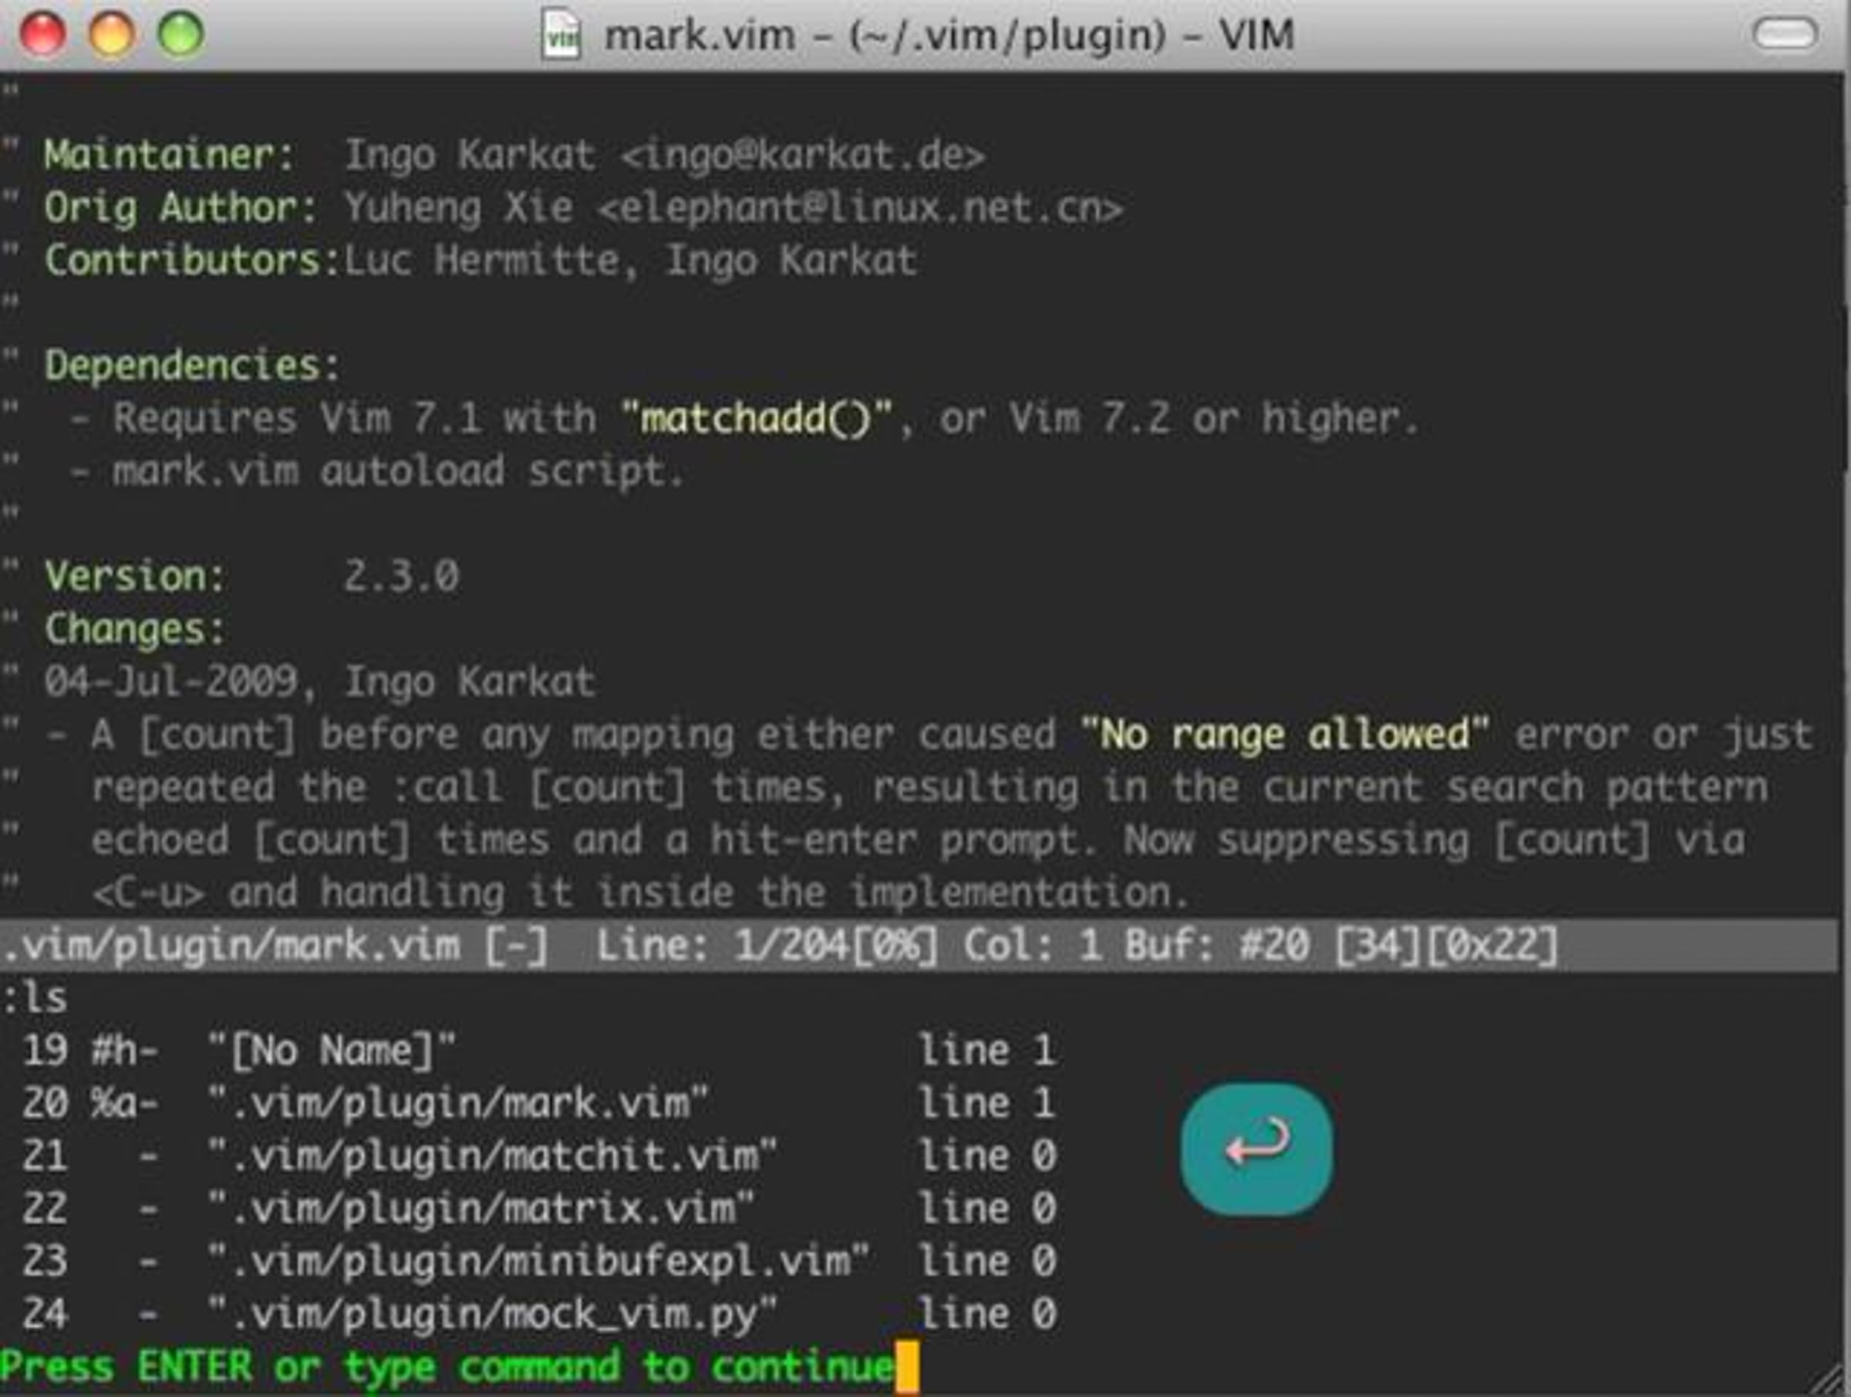Zoom the window using the green button
Screen dimensions: 1851x1397
(x=180, y=35)
